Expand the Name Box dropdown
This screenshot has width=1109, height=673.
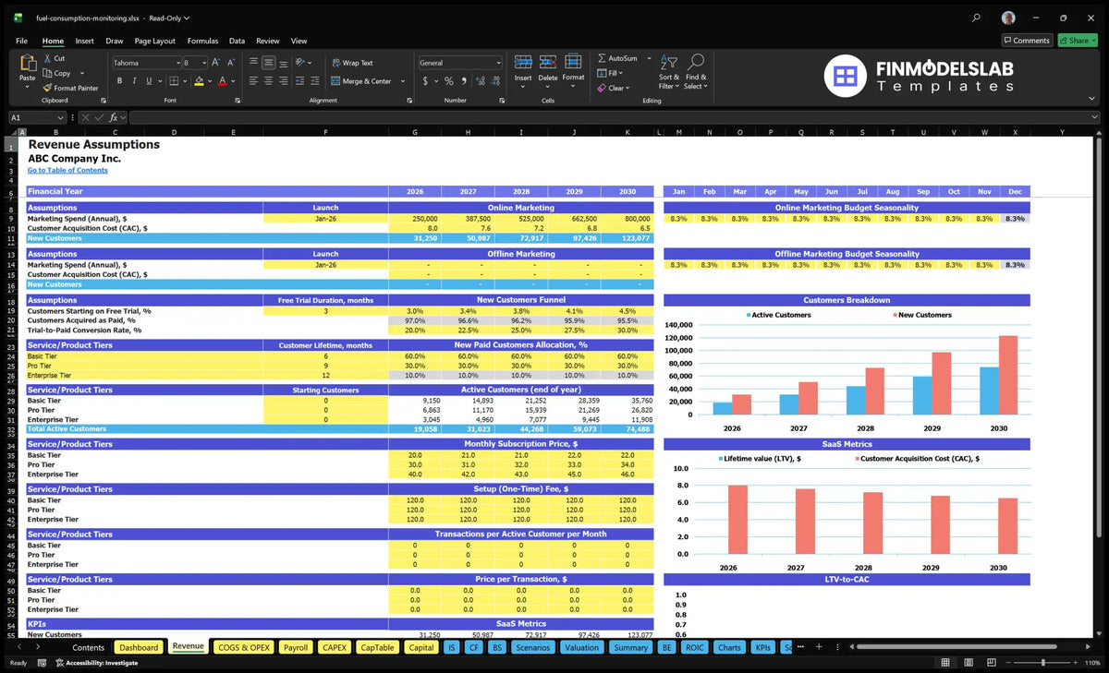pyautogui.click(x=60, y=117)
